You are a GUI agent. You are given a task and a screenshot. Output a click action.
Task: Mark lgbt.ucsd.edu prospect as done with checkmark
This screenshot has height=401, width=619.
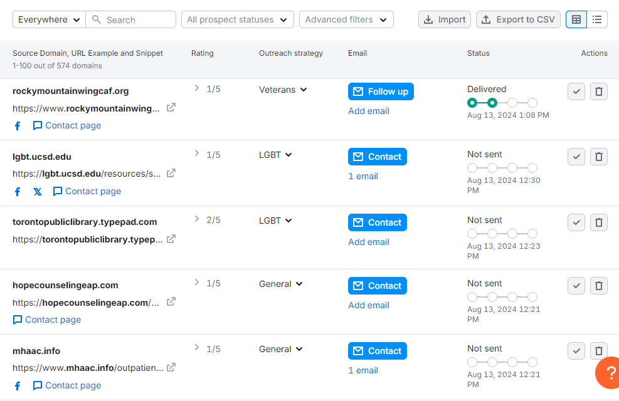tap(576, 157)
